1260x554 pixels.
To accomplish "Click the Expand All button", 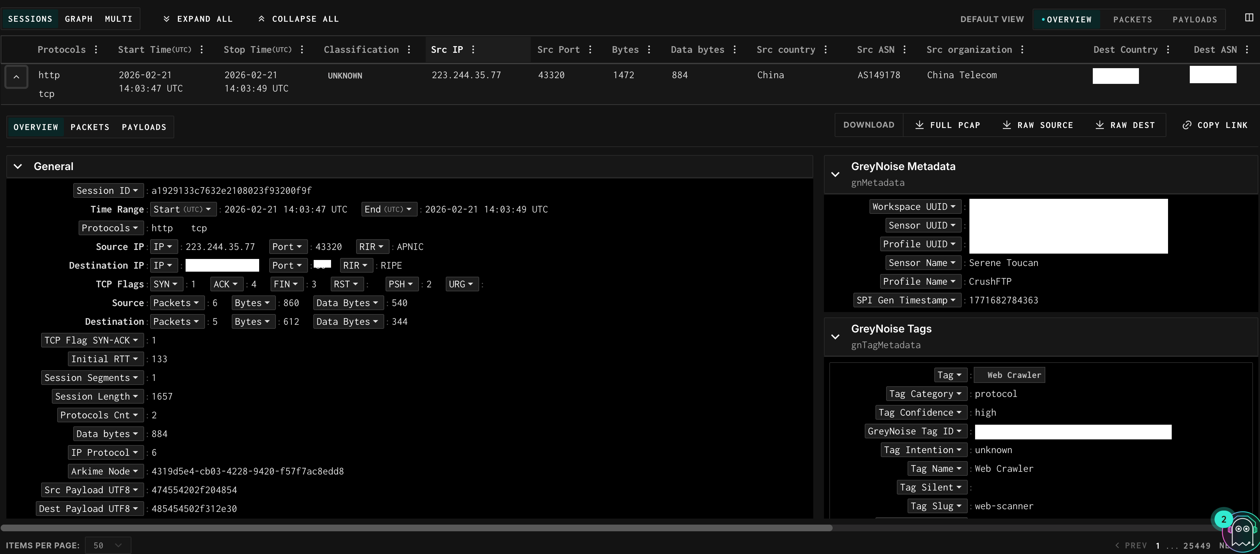I will (x=198, y=19).
